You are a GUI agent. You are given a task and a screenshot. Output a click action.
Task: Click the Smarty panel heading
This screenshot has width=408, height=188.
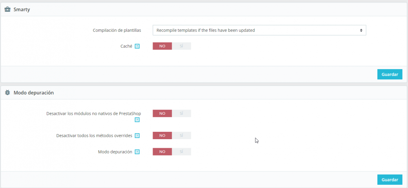click(22, 9)
